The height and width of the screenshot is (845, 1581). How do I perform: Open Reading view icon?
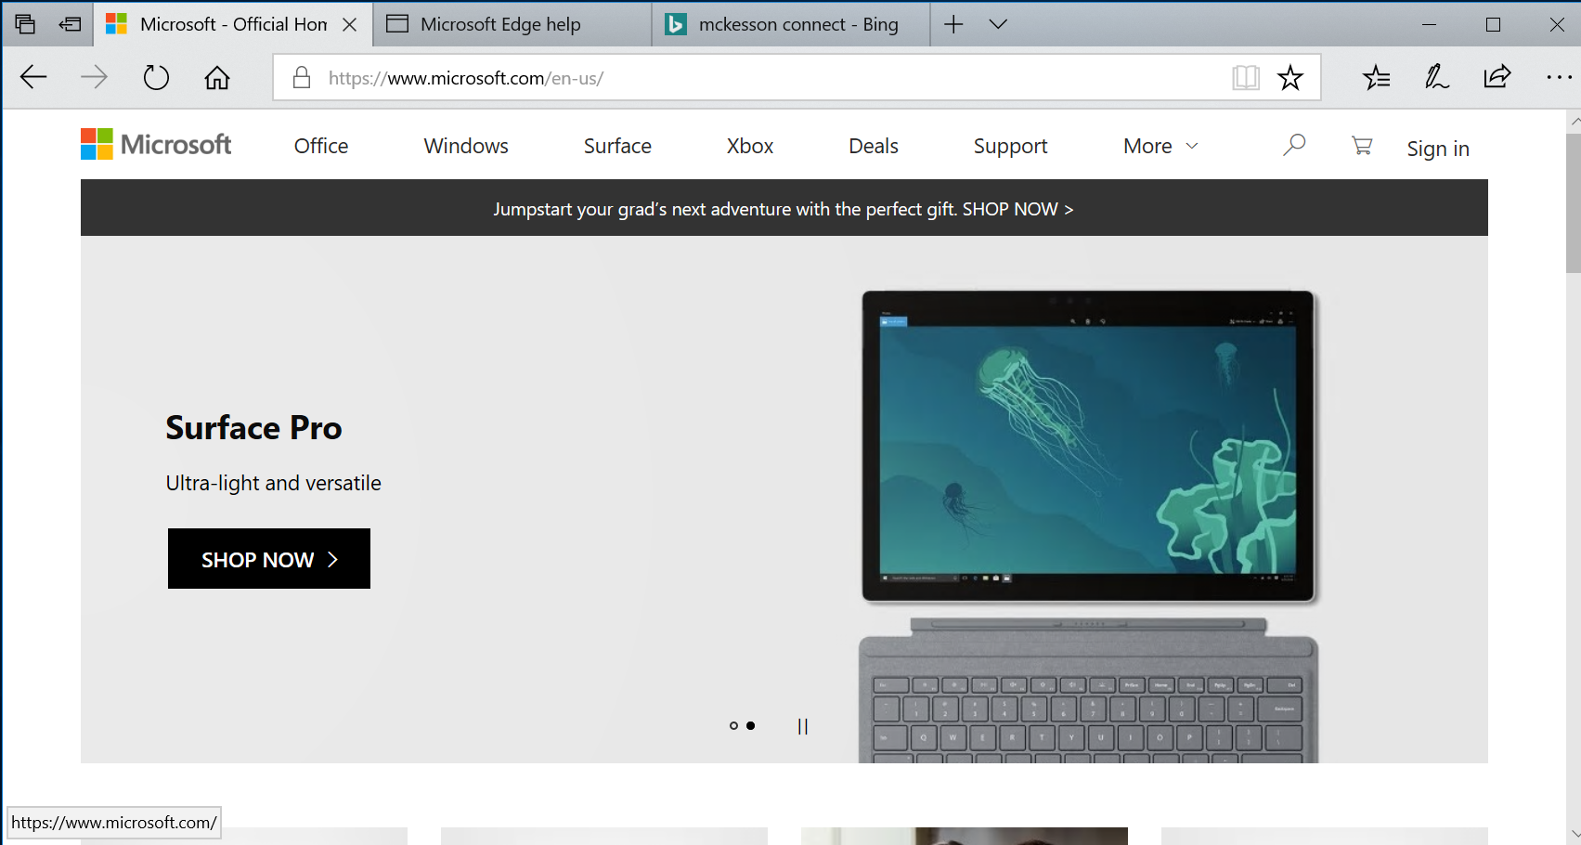coord(1246,77)
